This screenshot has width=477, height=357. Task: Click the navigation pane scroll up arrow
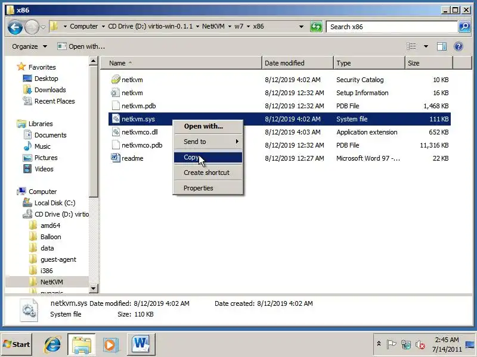tap(94, 61)
